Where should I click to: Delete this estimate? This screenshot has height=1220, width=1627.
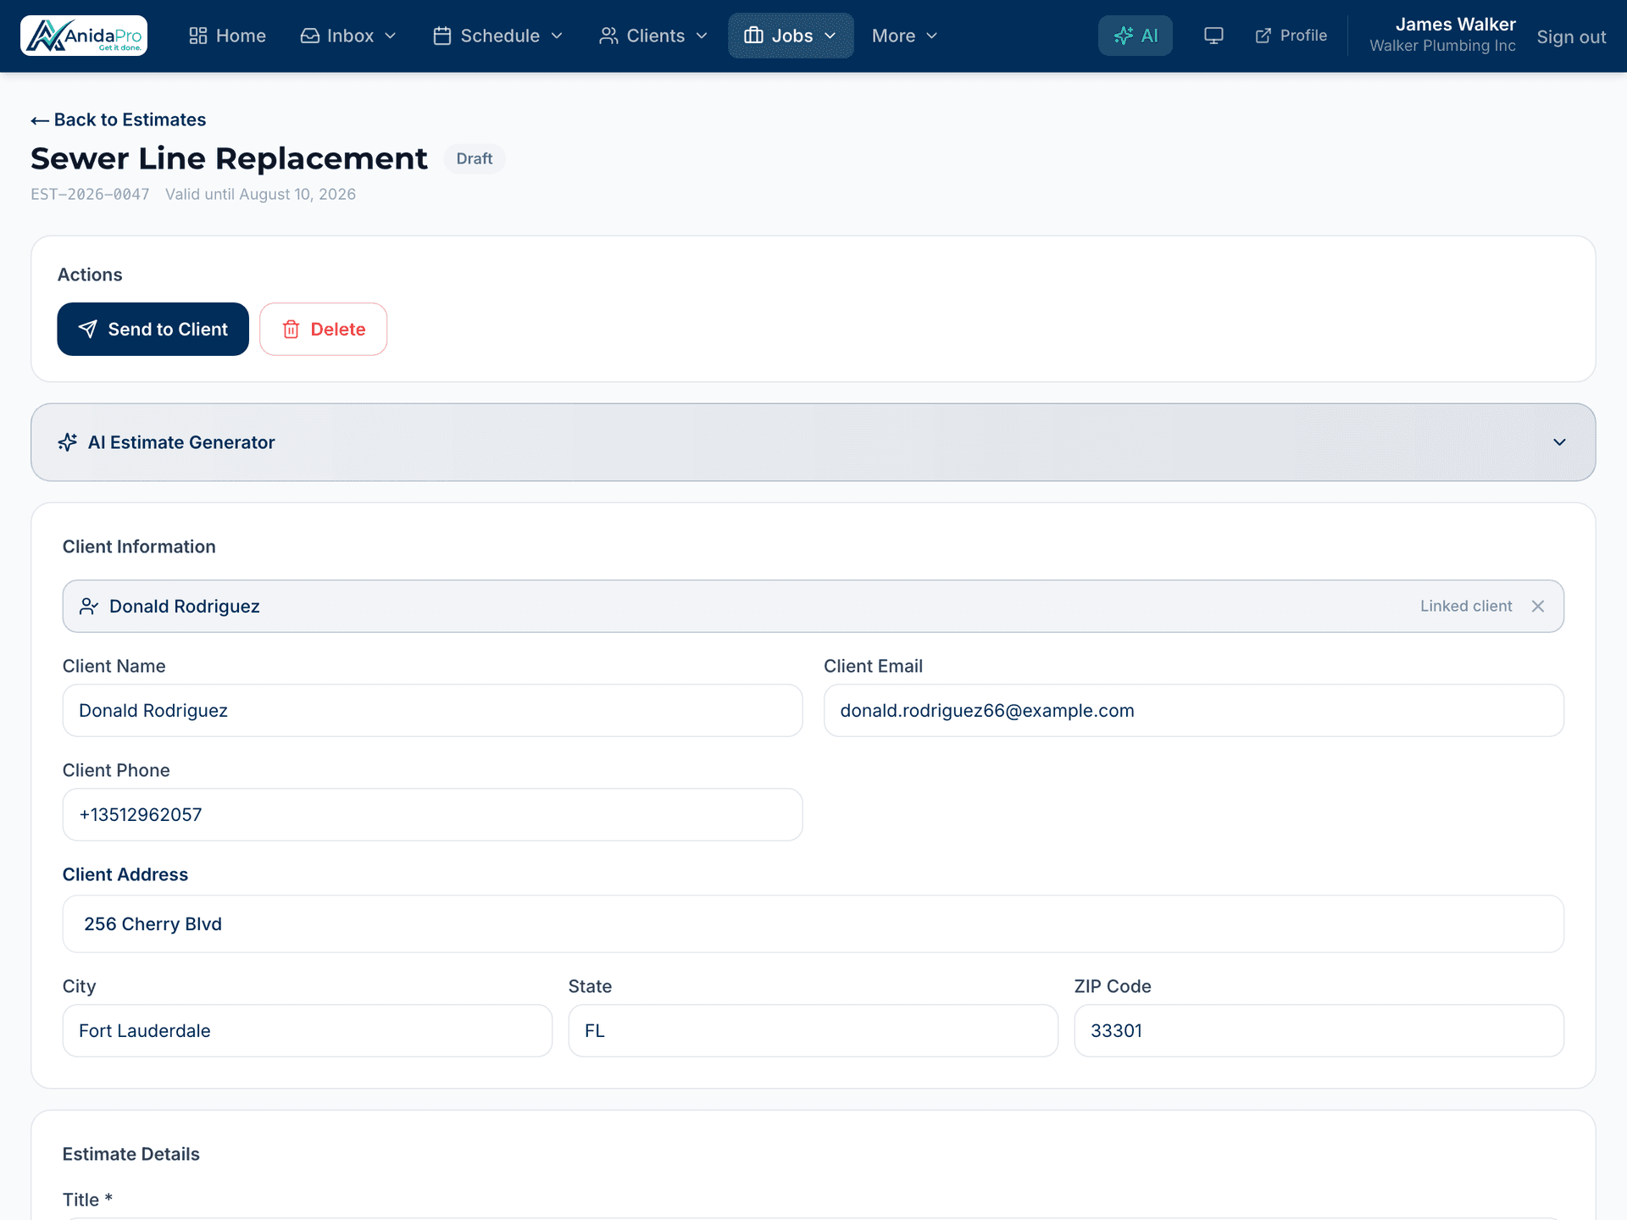tap(323, 329)
